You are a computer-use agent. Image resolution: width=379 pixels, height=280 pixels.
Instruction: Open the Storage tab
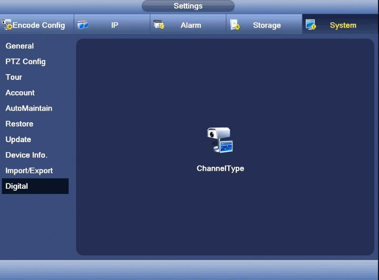click(x=264, y=24)
